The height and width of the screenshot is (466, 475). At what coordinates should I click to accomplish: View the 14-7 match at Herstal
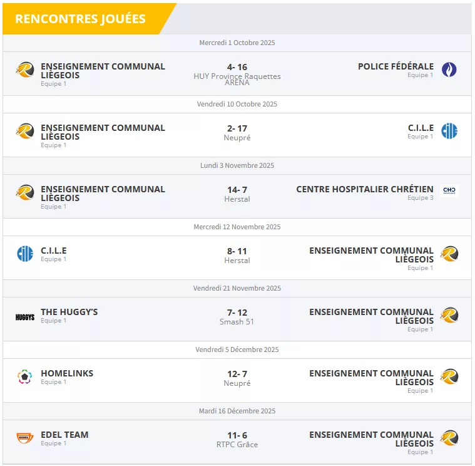[x=237, y=190]
